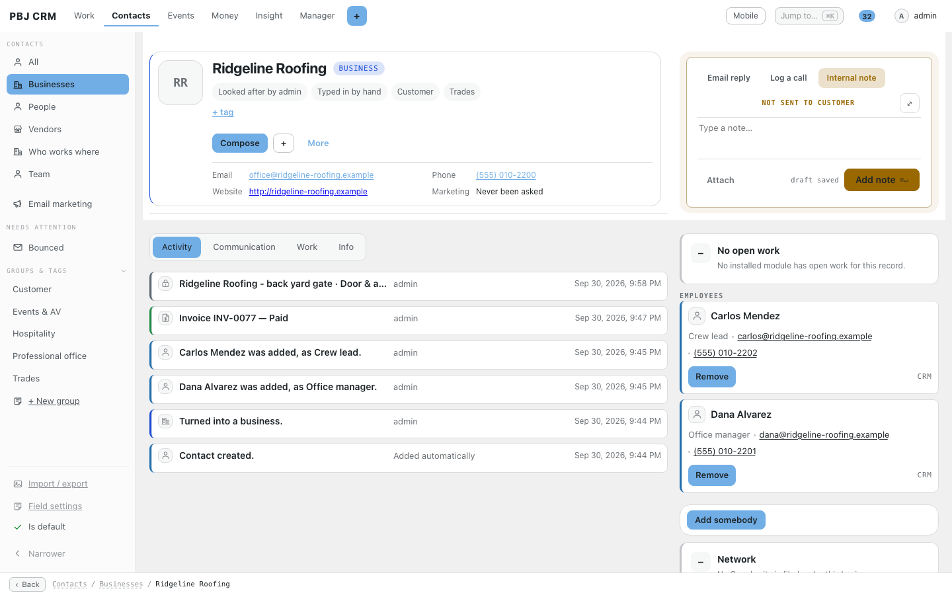This screenshot has height=595, width=952.
Task: Switch to the Log a call mode
Action: (788, 78)
